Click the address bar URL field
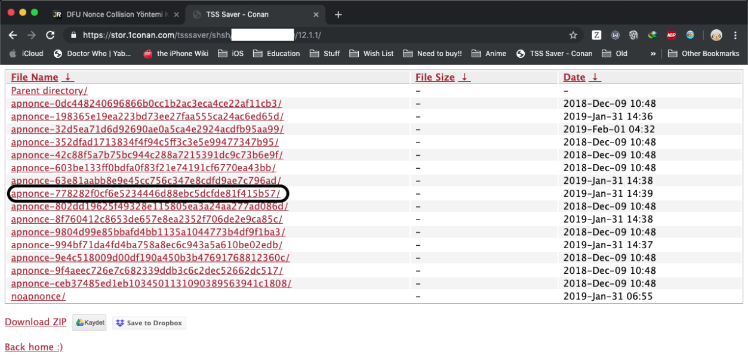This screenshot has width=748, height=358. pyautogui.click(x=298, y=35)
